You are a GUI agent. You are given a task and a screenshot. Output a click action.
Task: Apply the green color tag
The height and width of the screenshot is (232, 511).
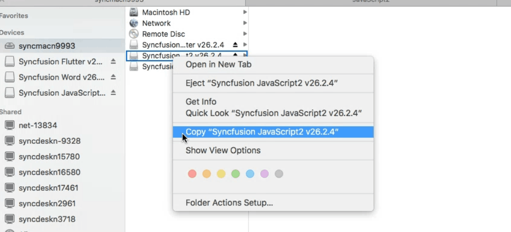click(x=236, y=174)
